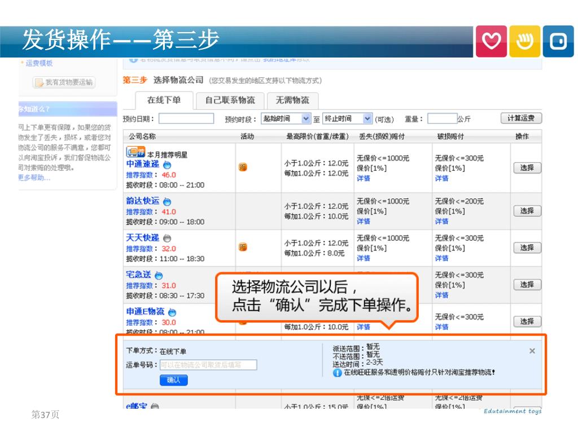The image size is (578, 433).
Task: Click the red heart icon in header
Action: point(491,41)
